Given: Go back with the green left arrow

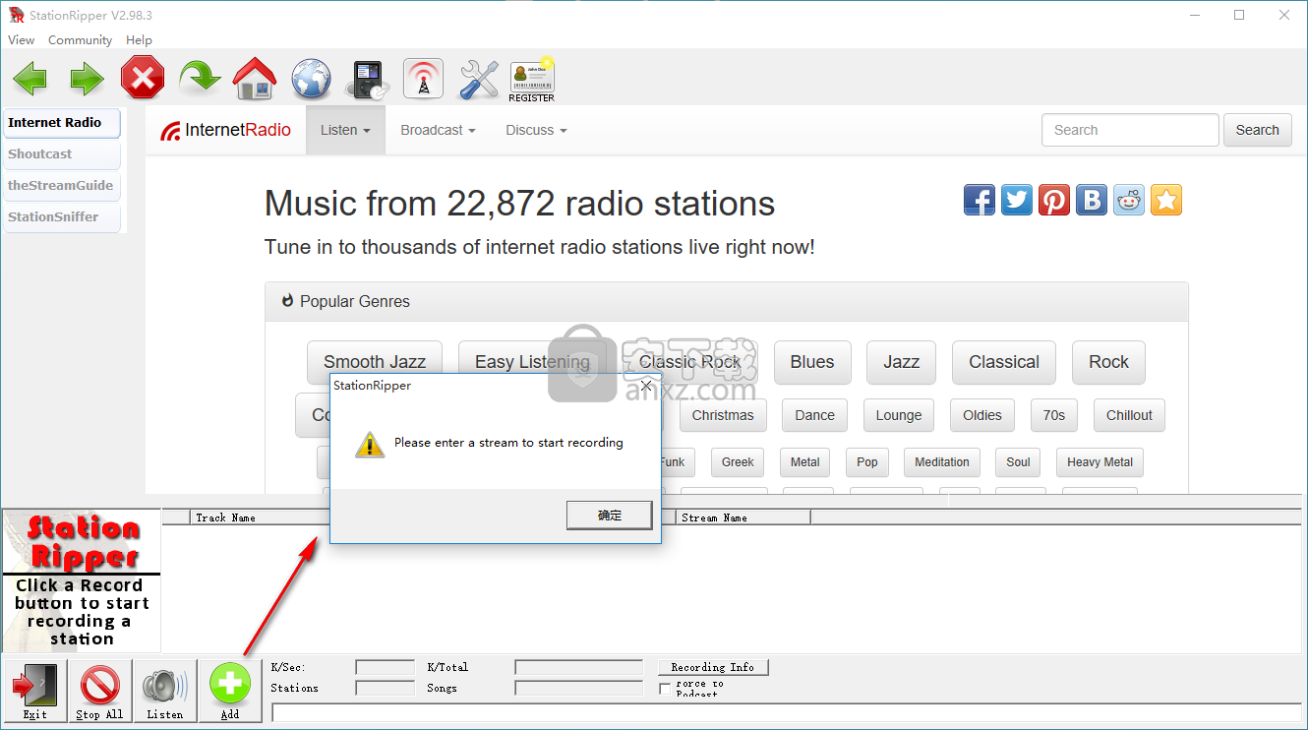Looking at the screenshot, I should pos(30,79).
